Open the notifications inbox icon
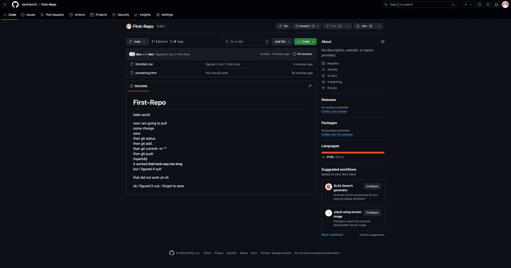 pos(496,4)
